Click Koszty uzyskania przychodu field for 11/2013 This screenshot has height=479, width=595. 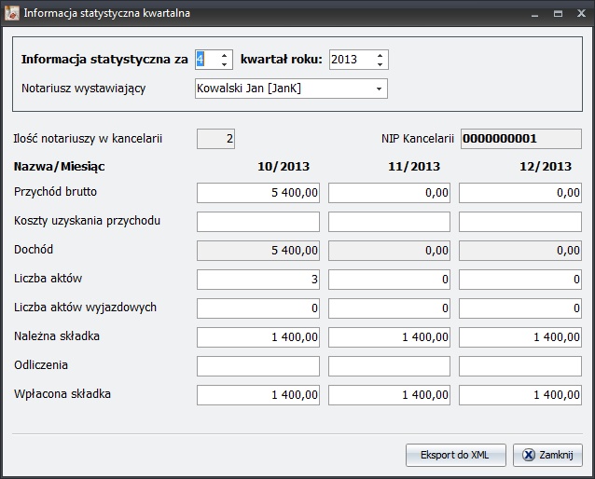click(x=389, y=222)
